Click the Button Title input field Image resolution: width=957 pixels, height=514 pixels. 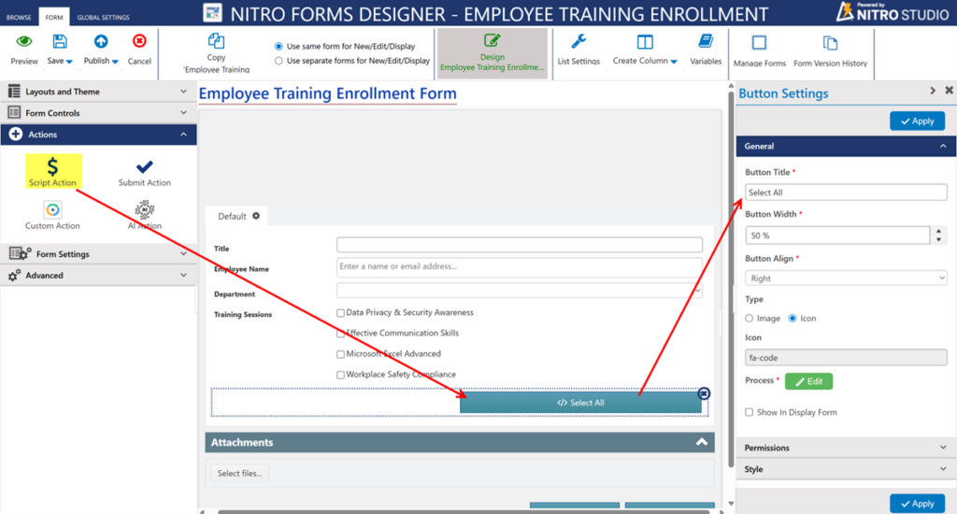point(846,193)
